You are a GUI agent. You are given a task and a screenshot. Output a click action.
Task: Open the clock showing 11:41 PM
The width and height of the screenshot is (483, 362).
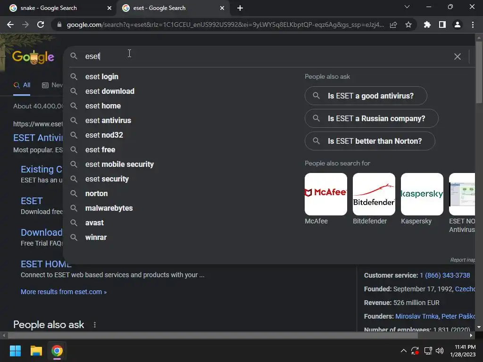point(463,351)
